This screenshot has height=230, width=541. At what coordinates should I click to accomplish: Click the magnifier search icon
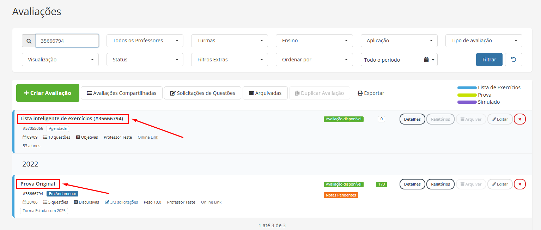click(29, 41)
